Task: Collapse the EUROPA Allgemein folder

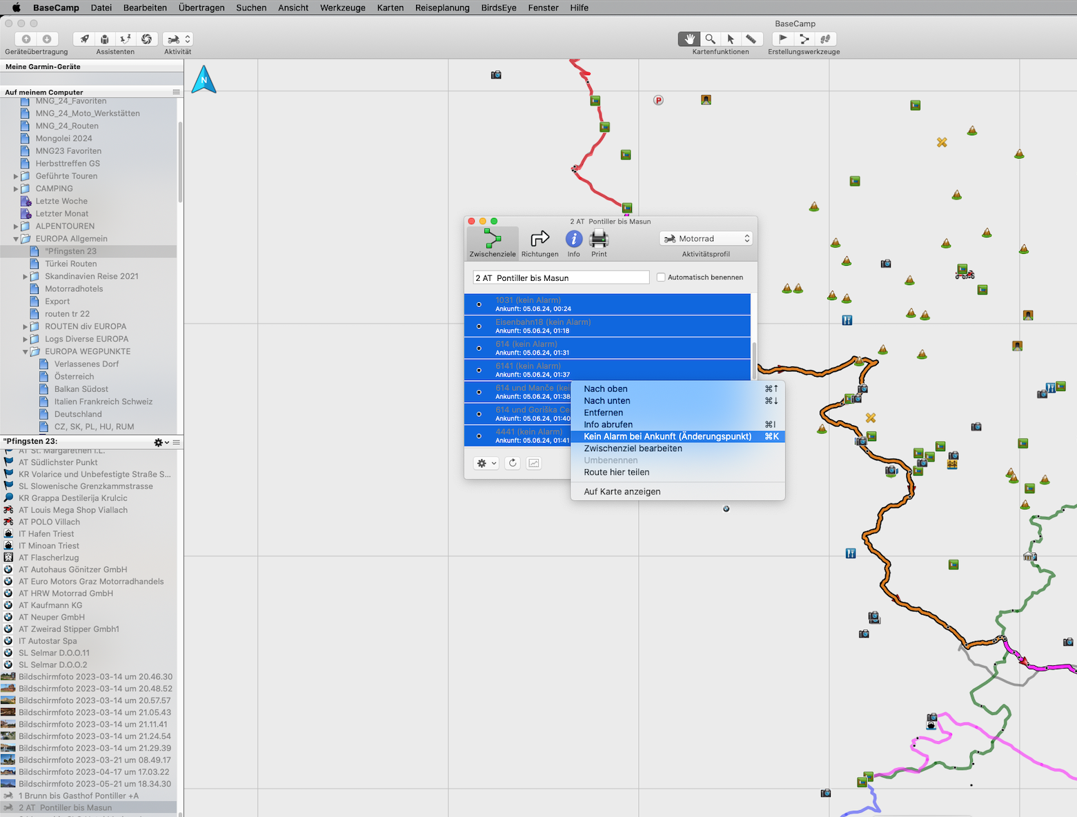Action: click(x=16, y=239)
